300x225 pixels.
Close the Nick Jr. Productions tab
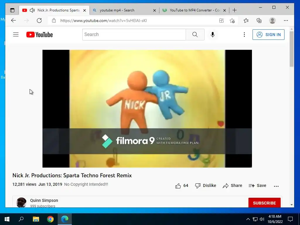point(84,10)
